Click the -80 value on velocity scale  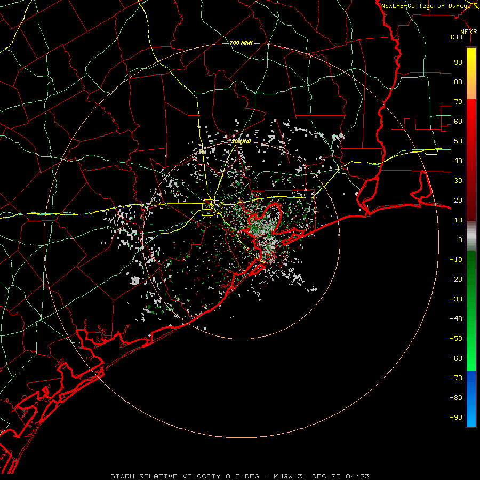click(x=456, y=398)
